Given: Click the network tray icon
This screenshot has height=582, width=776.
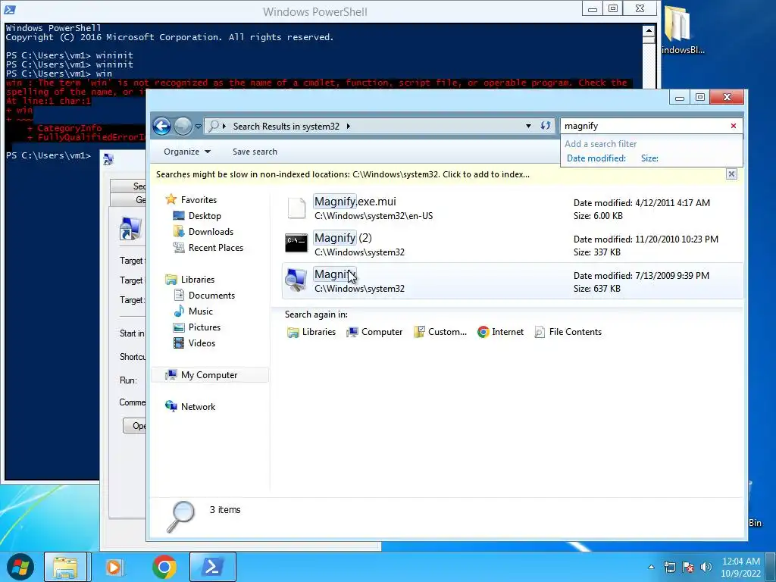Looking at the screenshot, I should [x=670, y=567].
